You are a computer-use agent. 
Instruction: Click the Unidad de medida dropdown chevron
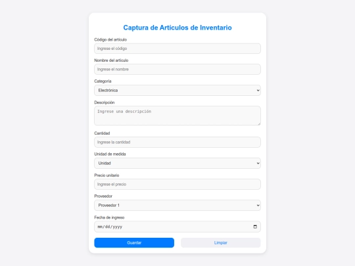(x=258, y=163)
